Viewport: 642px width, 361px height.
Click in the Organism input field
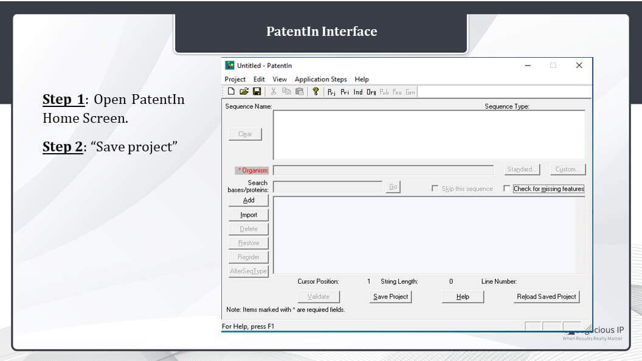pyautogui.click(x=383, y=170)
